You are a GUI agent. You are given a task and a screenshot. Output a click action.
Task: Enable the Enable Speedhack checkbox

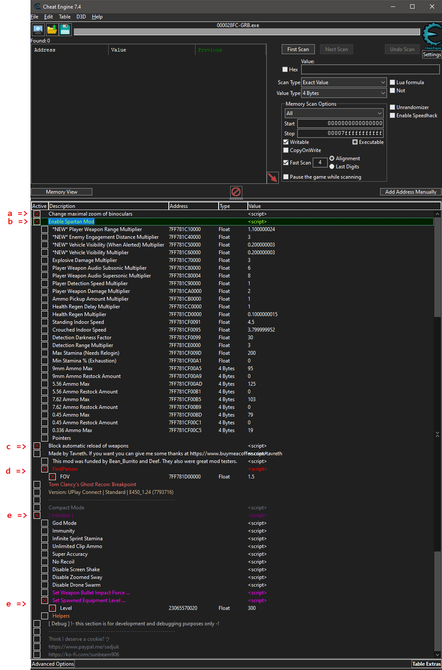(x=392, y=115)
